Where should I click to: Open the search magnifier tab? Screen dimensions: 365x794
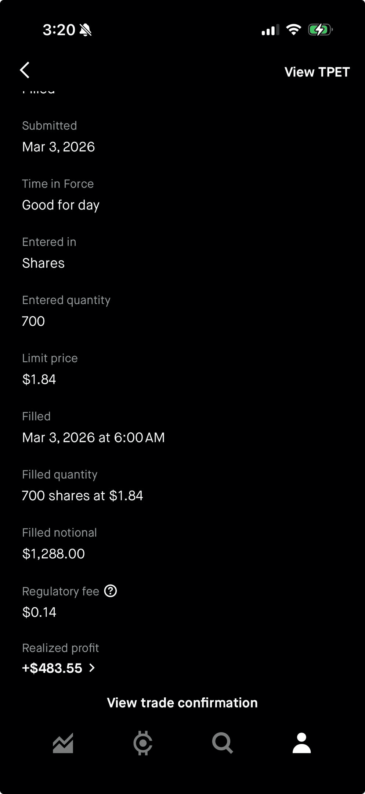(223, 743)
